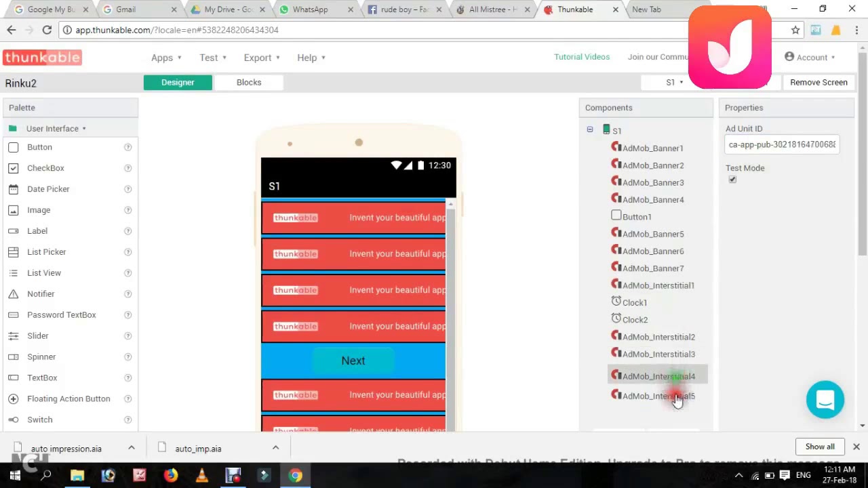Viewport: 868px width, 488px height.
Task: Open the Test dropdown menu
Action: tap(212, 58)
